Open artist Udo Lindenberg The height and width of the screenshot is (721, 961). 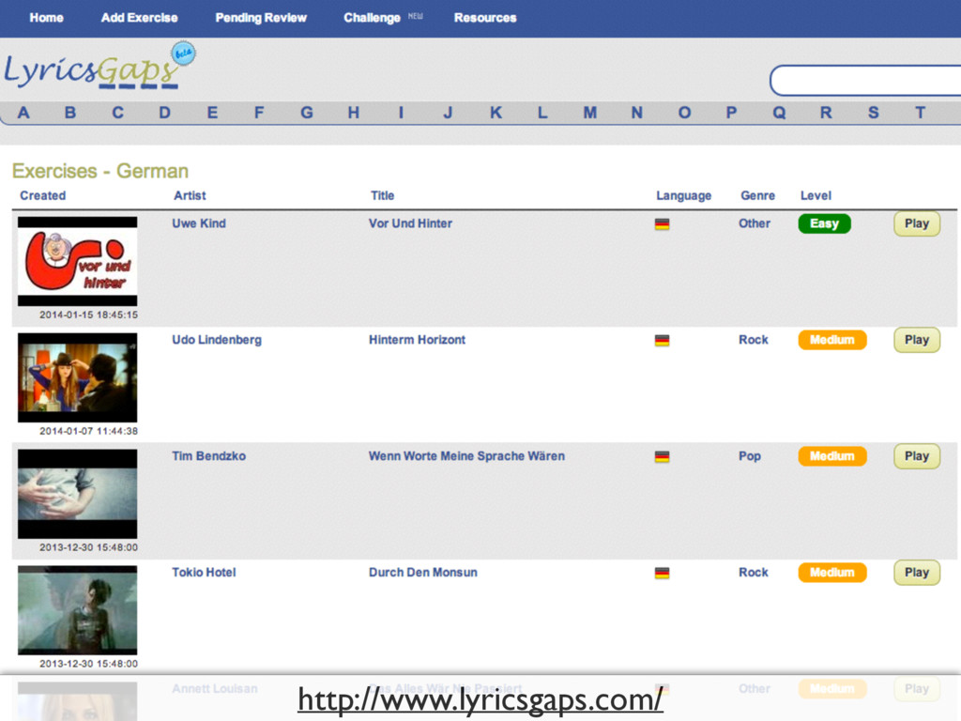[217, 340]
